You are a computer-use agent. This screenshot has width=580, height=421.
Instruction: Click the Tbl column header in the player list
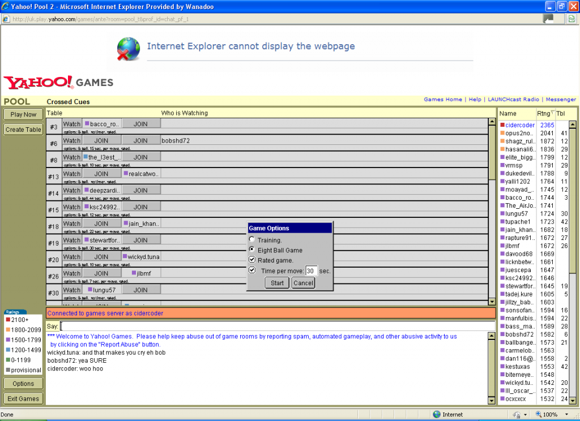click(561, 114)
